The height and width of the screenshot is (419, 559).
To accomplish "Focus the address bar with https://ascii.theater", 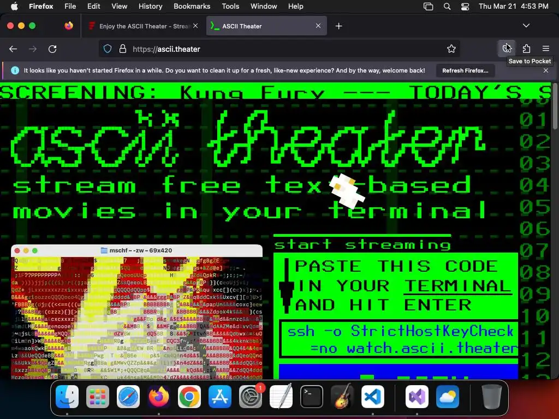I will (279, 49).
